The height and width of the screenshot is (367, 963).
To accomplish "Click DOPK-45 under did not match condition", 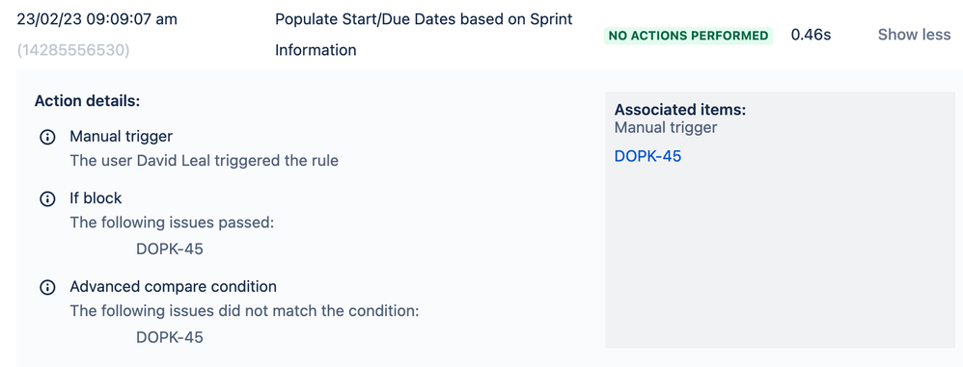I will tap(170, 337).
